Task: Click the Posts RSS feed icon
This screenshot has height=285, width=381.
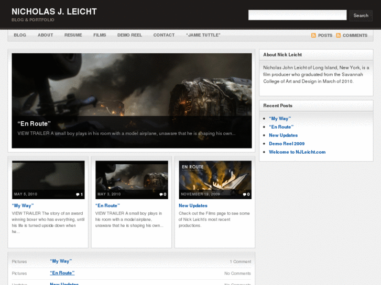Action: [x=313, y=36]
